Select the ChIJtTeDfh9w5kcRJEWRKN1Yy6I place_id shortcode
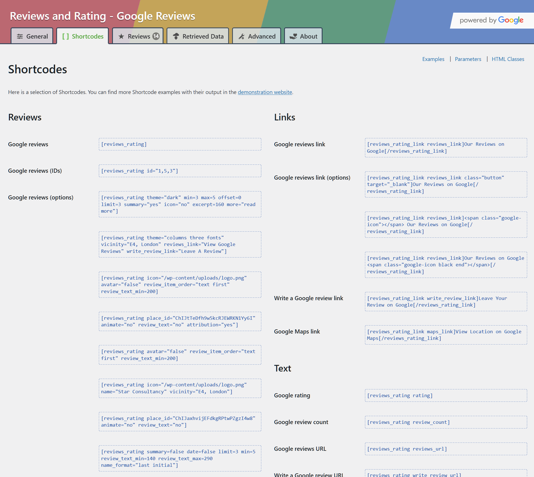 click(x=180, y=322)
